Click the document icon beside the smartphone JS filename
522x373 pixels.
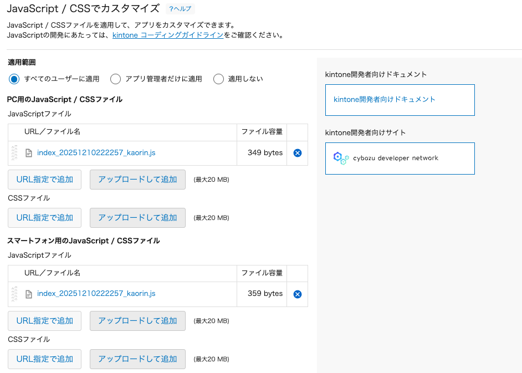[x=29, y=294]
